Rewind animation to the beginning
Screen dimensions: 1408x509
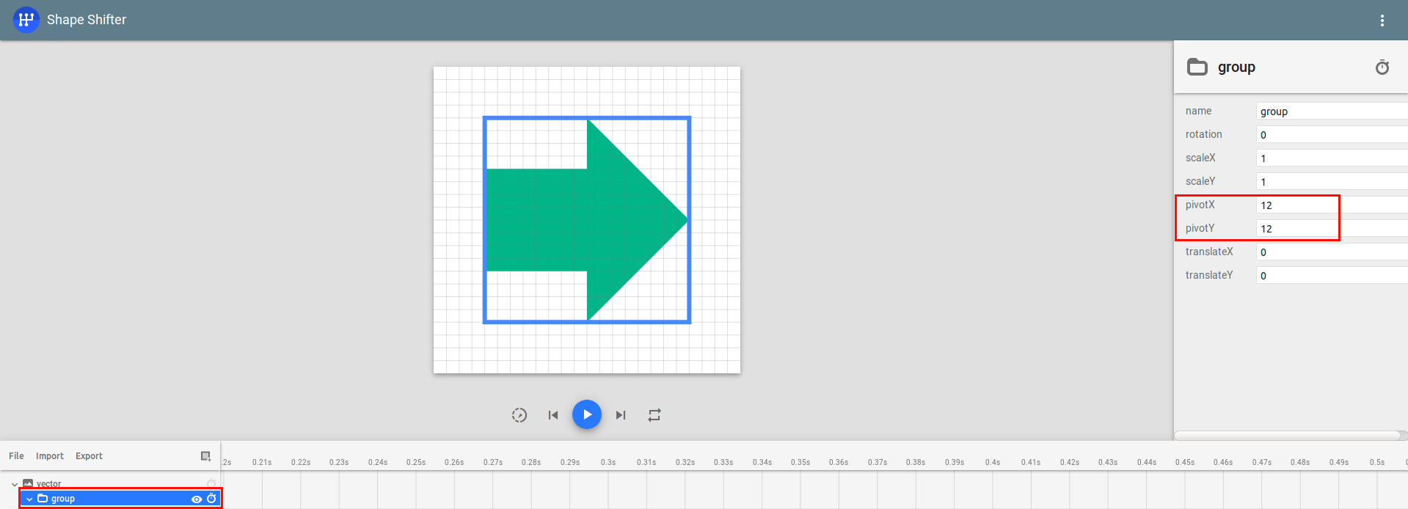point(553,415)
